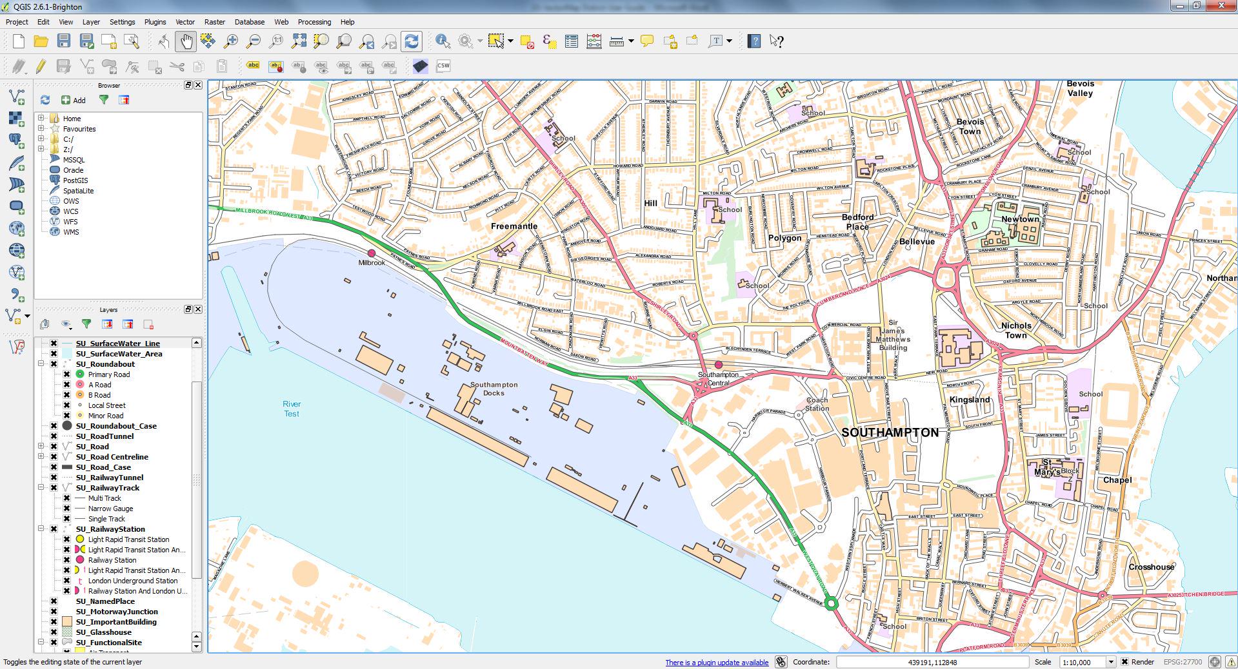1238x669 pixels.
Task: Open the Raster menu
Action: [215, 22]
